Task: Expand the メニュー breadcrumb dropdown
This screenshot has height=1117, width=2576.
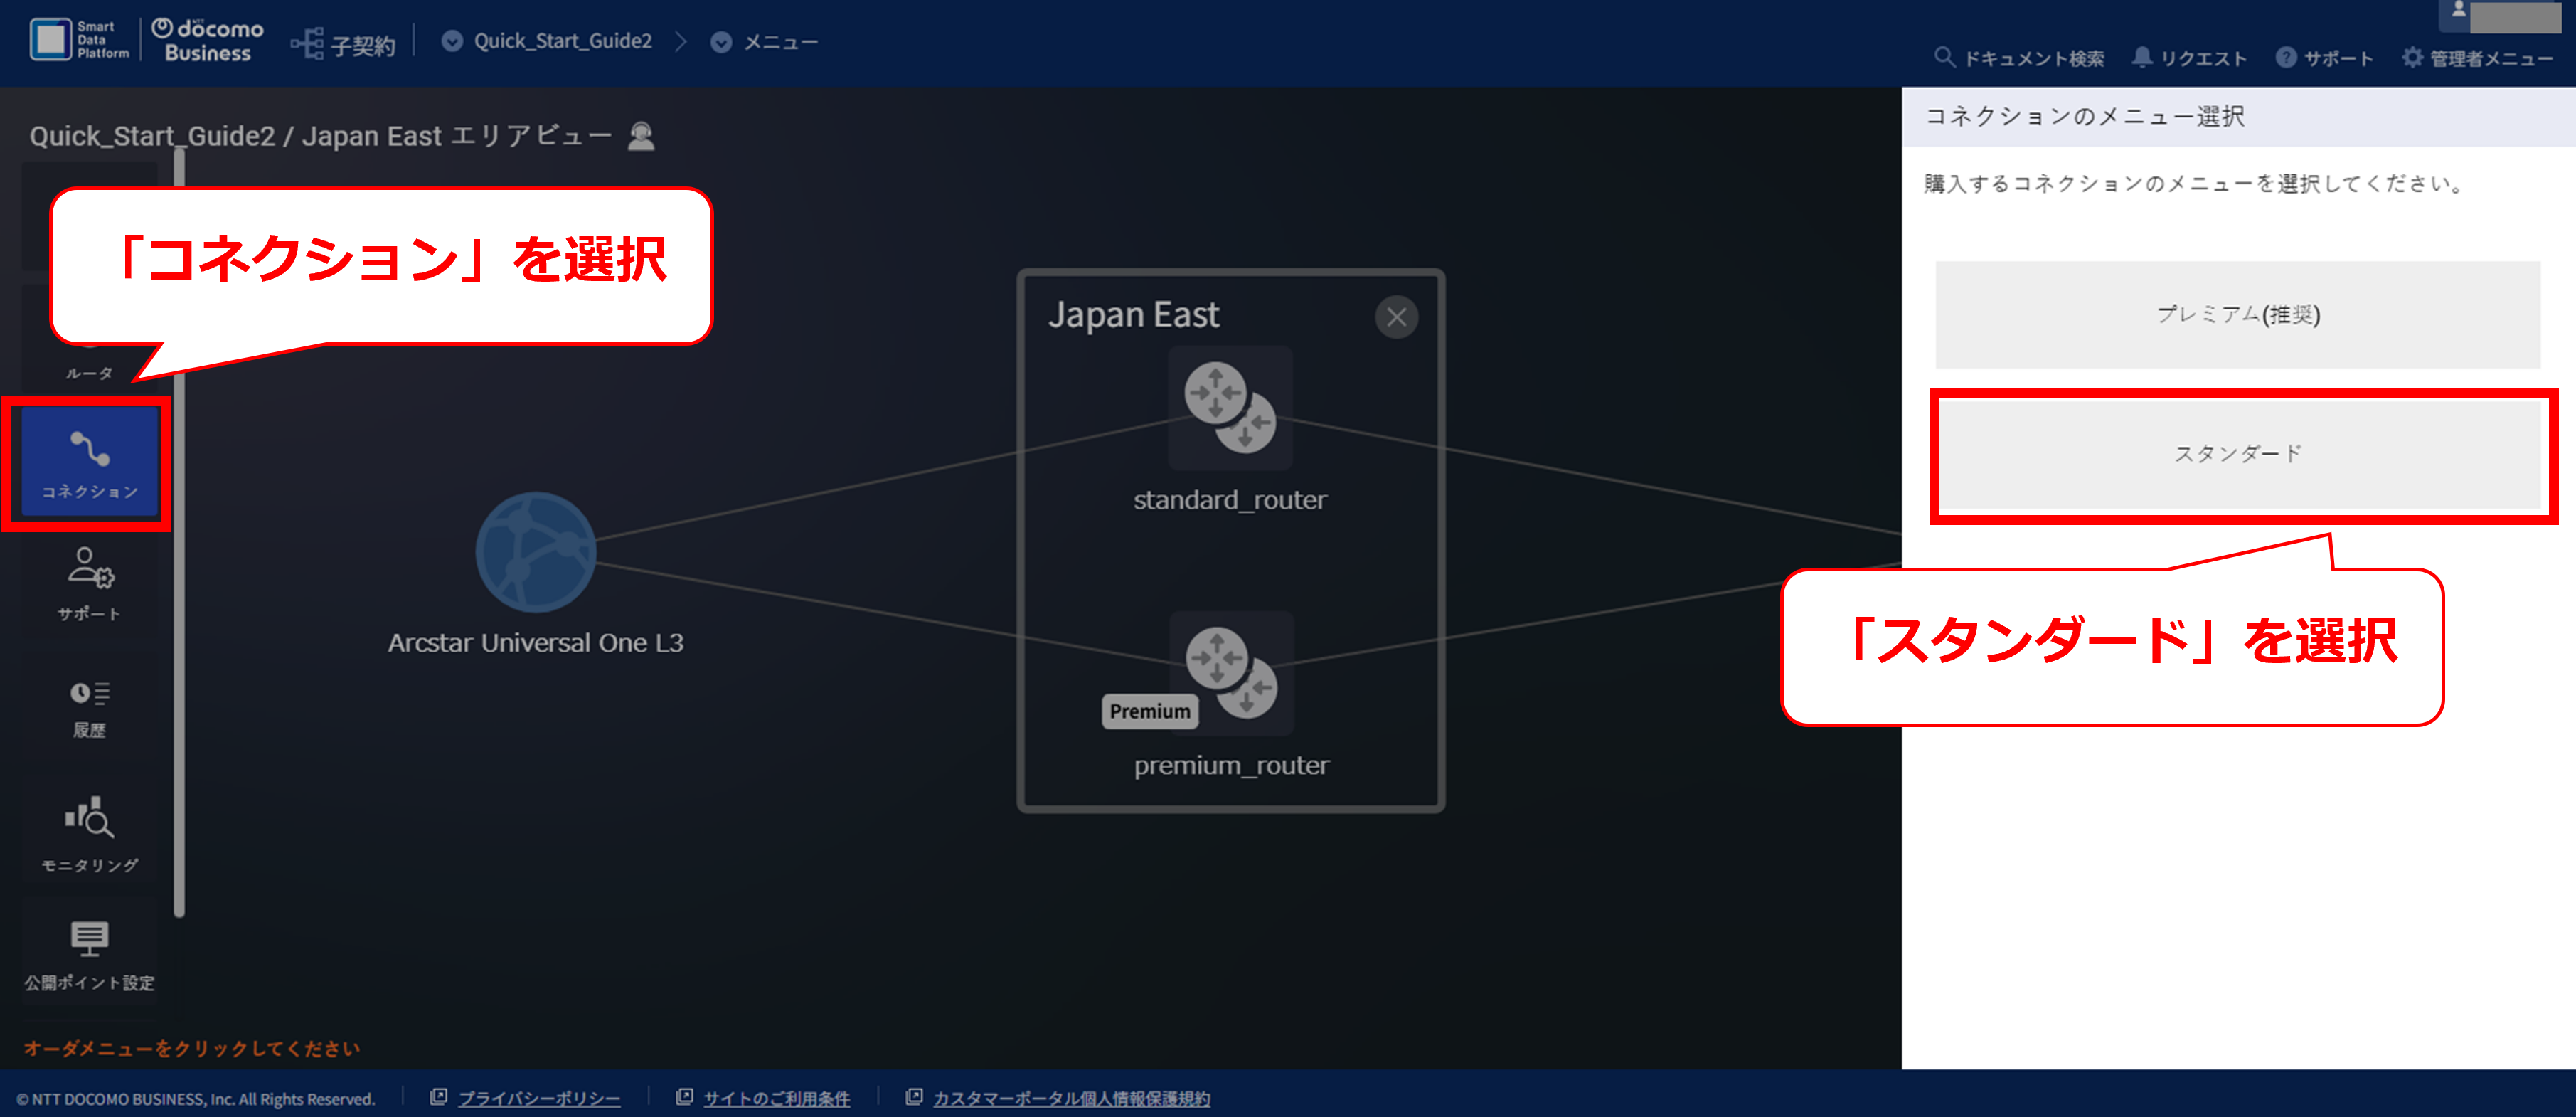Action: pyautogui.click(x=721, y=42)
